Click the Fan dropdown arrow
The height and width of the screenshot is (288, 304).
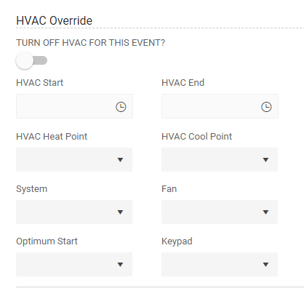[x=265, y=212]
